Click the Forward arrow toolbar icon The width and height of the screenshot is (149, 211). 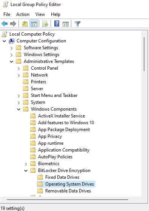point(13,24)
